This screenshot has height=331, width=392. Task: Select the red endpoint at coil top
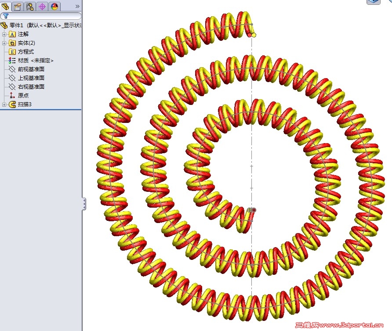[x=250, y=35]
